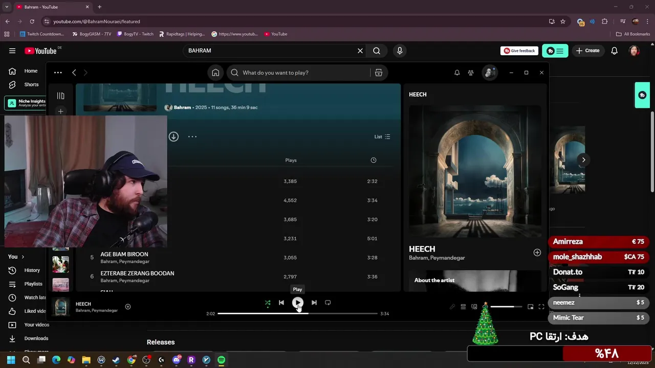The width and height of the screenshot is (655, 368).
Task: Play the current Spotify track
Action: click(297, 303)
